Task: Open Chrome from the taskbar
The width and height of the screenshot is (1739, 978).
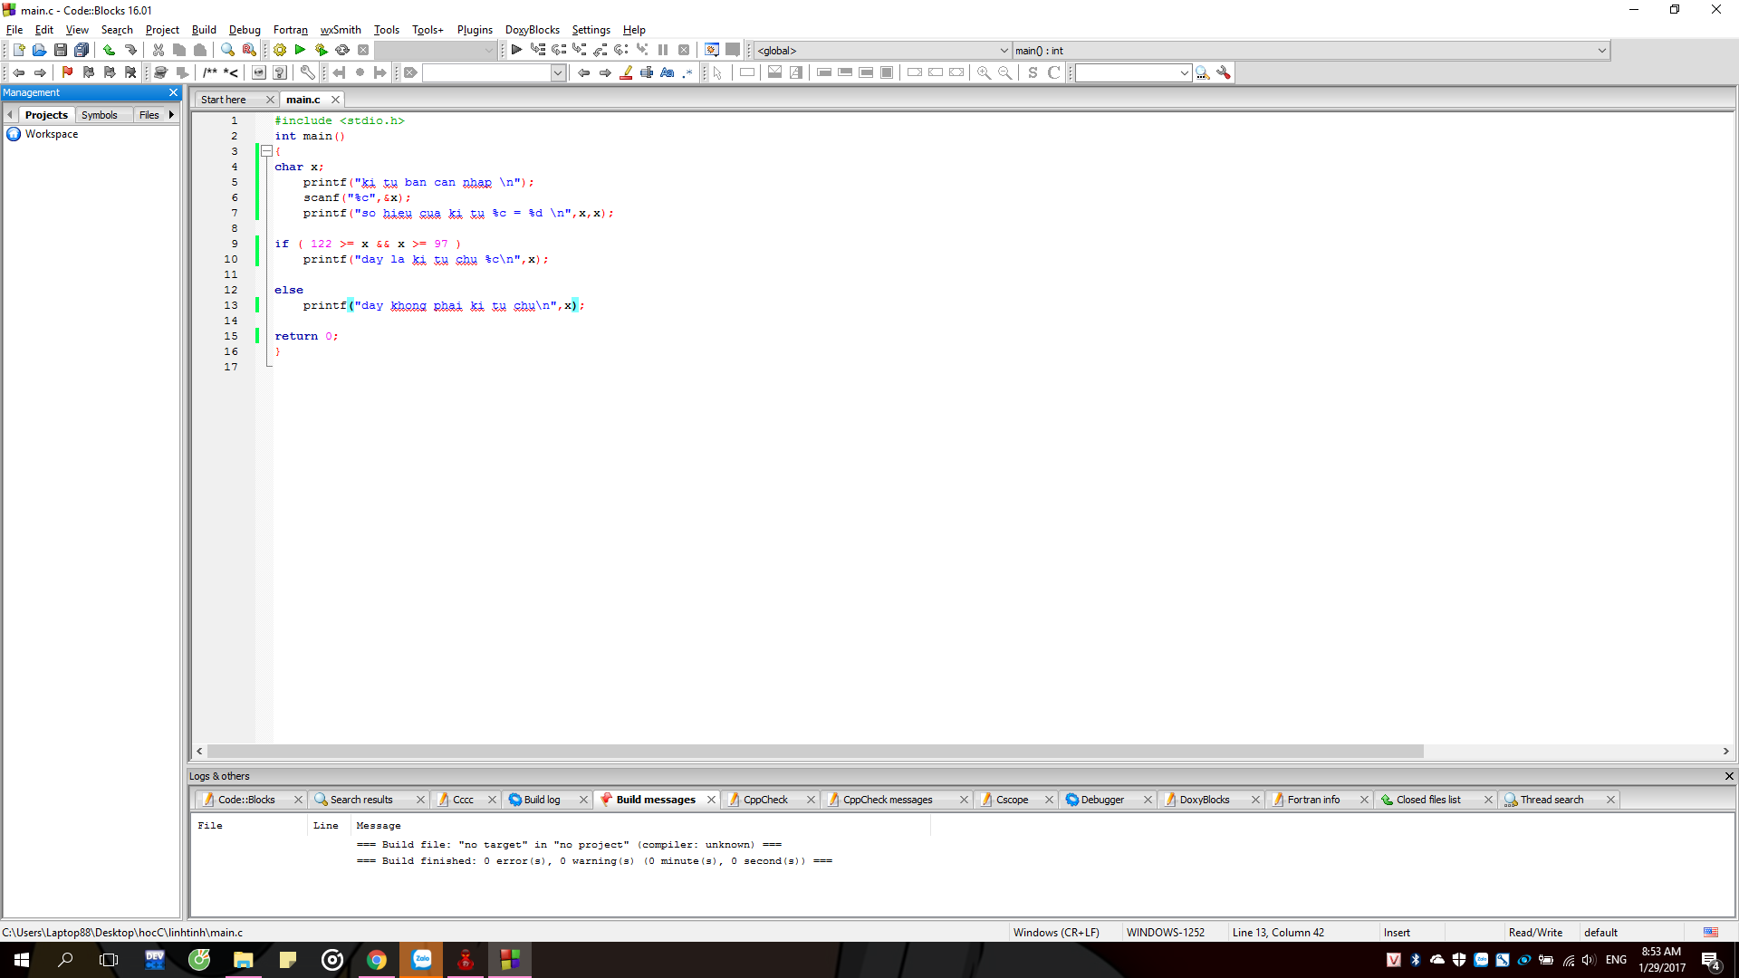Action: coord(377,960)
